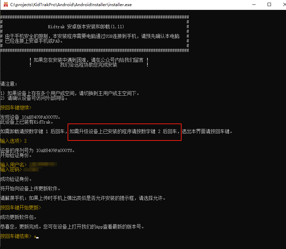Click the 输入选项 prompt line
The width and height of the screenshot is (286, 249).
pos(14,141)
